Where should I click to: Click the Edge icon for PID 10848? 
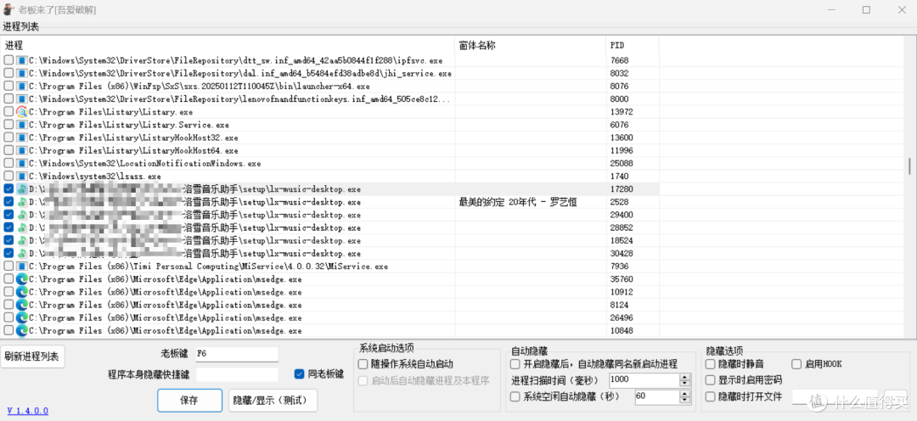pos(21,330)
